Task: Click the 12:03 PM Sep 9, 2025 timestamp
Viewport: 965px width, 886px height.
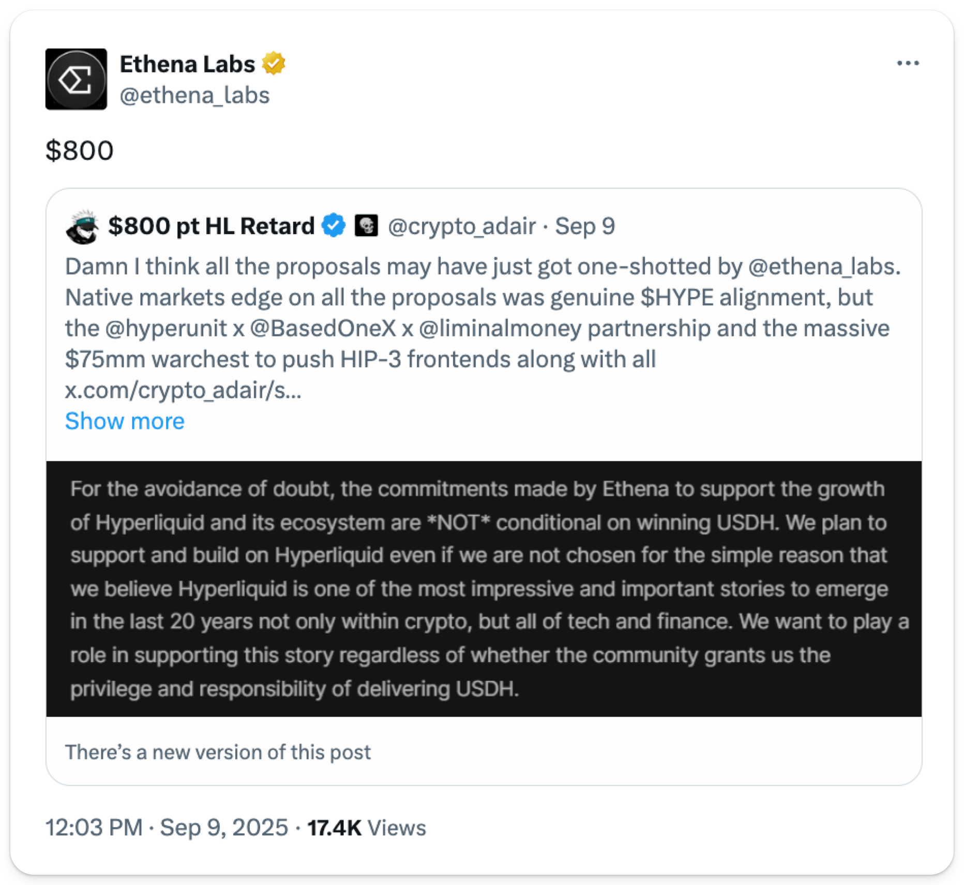Action: [167, 827]
